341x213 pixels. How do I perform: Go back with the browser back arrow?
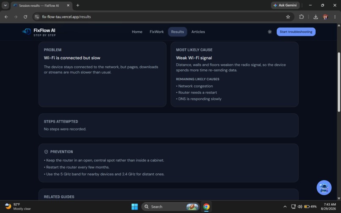(x=6, y=17)
